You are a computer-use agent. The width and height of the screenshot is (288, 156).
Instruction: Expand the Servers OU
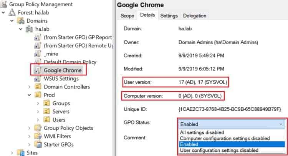coord(38,111)
